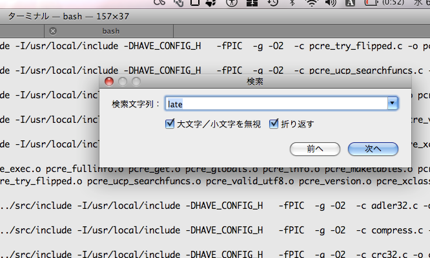This screenshot has width=430, height=258.
Task: Toggle the 折り返す checkbox
Action: pyautogui.click(x=274, y=124)
